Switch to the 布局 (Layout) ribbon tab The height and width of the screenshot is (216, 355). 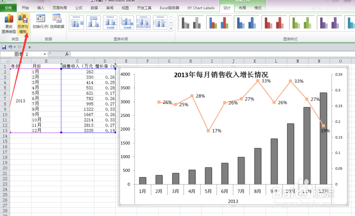point(242,8)
